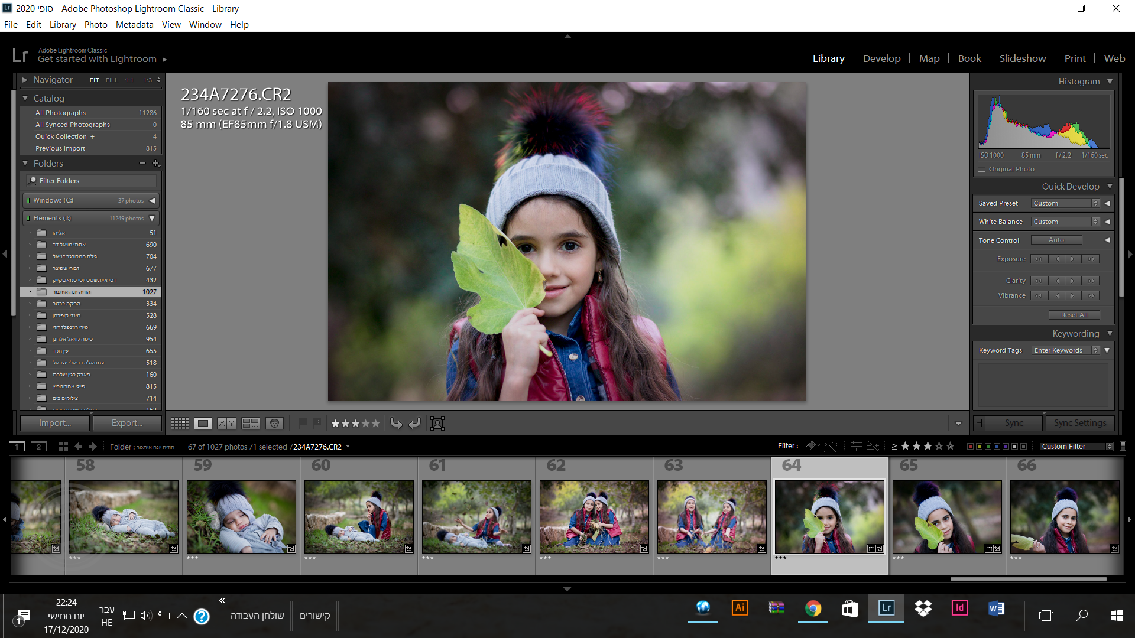Check the Original Photo checkbox
1135x638 pixels.
coord(982,169)
